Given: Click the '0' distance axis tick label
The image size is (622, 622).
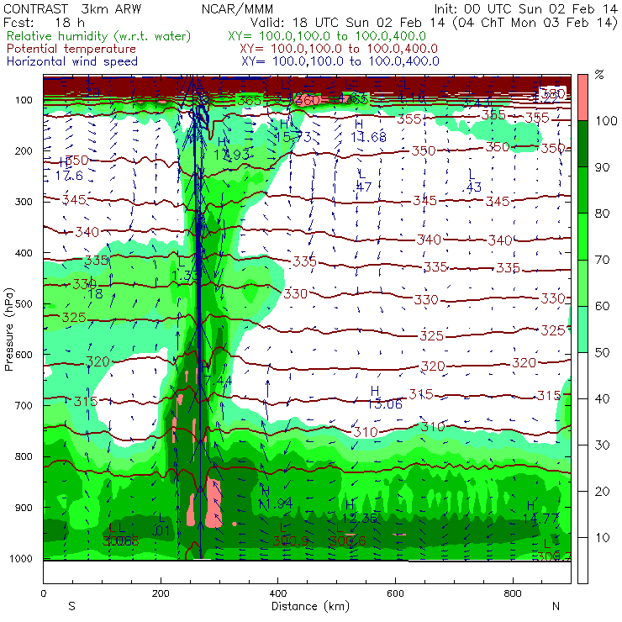Looking at the screenshot, I should (x=43, y=593).
